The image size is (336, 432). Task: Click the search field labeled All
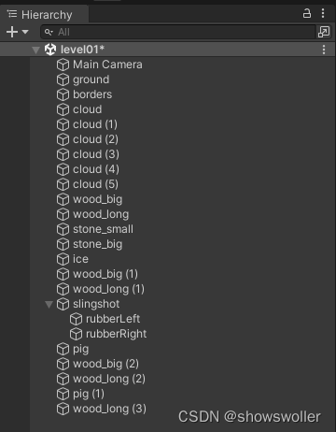tap(178, 32)
